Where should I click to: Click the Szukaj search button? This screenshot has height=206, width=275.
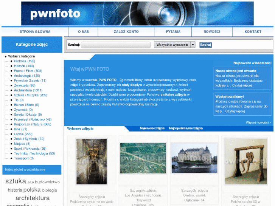(x=205, y=45)
